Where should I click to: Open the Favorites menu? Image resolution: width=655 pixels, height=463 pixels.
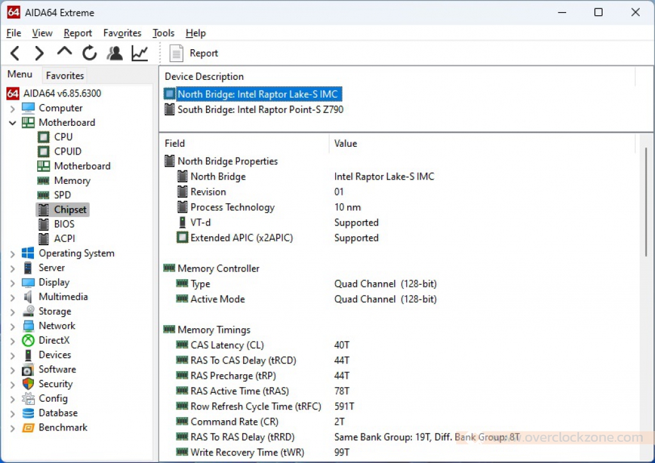coord(122,33)
